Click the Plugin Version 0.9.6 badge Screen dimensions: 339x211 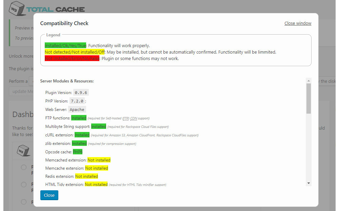click(81, 92)
